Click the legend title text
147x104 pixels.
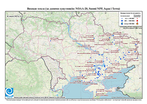[130, 13]
